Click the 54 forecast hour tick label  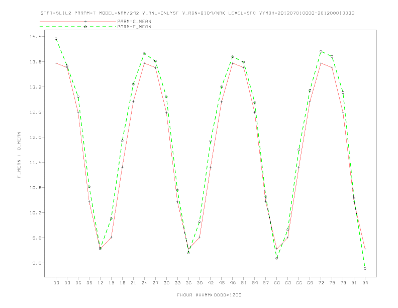pyautogui.click(x=255, y=283)
